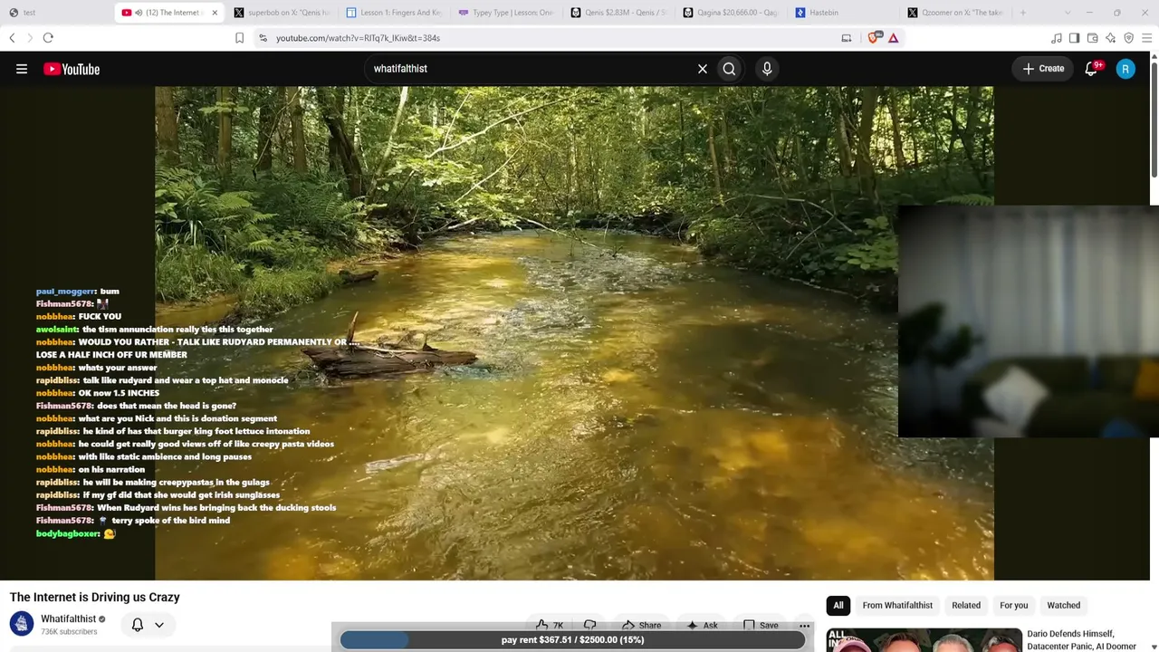This screenshot has height=652, width=1159.
Task: Select the 'All' filter chip
Action: (x=838, y=605)
